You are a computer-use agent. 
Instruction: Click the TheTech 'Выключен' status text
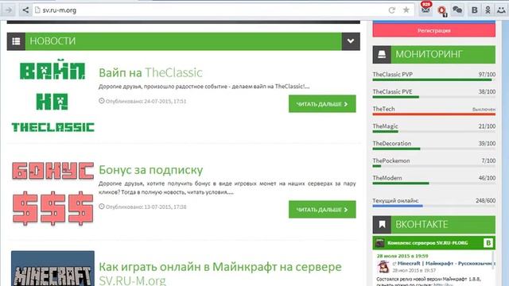coord(484,110)
